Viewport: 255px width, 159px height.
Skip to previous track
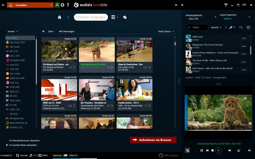[x=207, y=150]
